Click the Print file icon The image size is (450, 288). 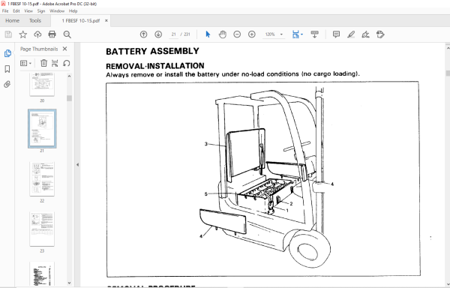[52, 34]
